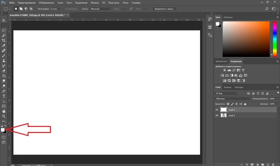
Task: Open the Color panel menu
Action: pos(277,17)
